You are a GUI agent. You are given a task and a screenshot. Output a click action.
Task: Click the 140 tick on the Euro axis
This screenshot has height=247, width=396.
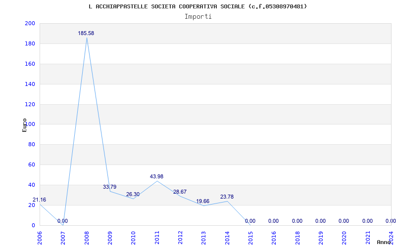(30, 84)
